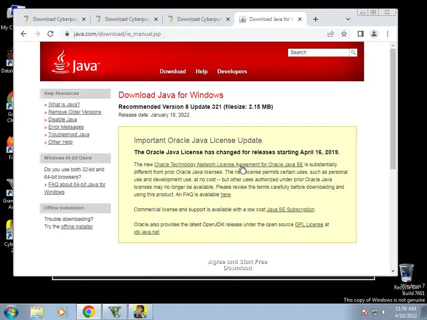Click the padlock site info icon
Image resolution: width=427 pixels, height=320 pixels.
pos(67,34)
